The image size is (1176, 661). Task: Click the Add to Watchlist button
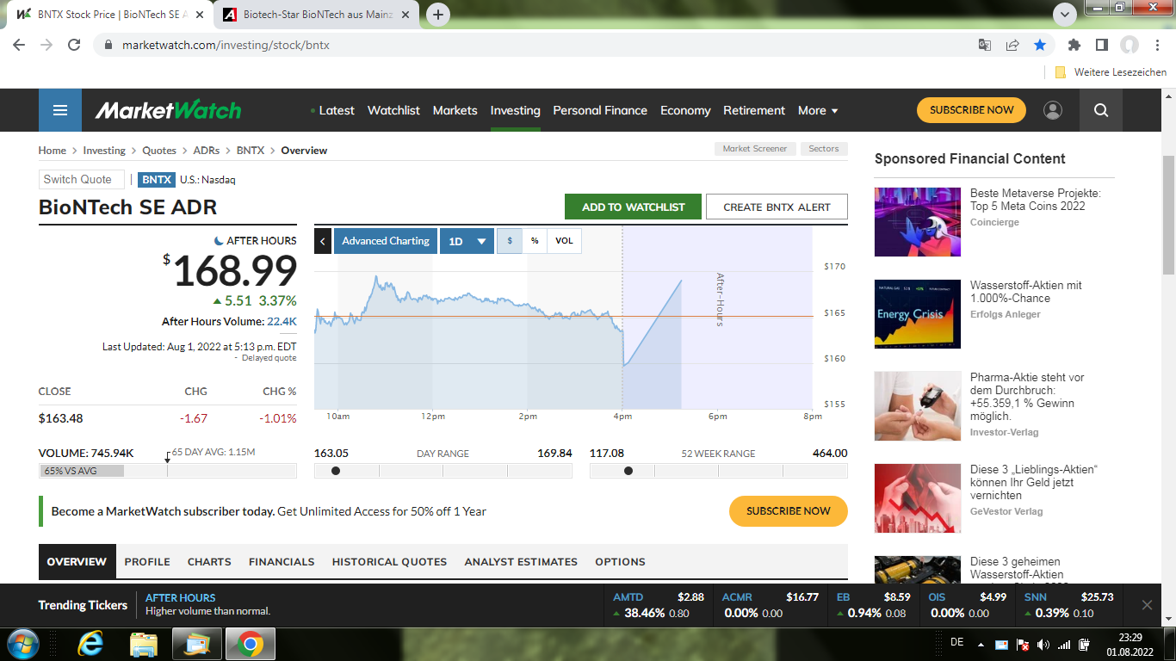(x=634, y=207)
